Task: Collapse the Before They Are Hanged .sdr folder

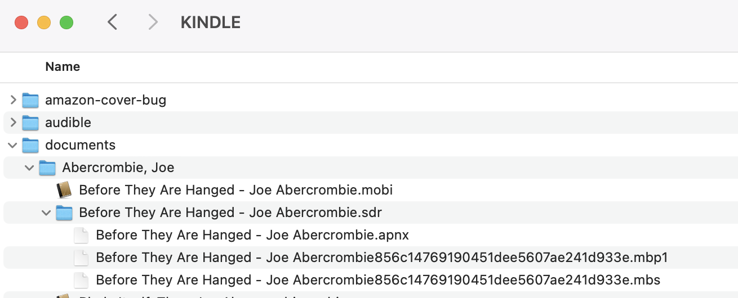Action: 47,213
